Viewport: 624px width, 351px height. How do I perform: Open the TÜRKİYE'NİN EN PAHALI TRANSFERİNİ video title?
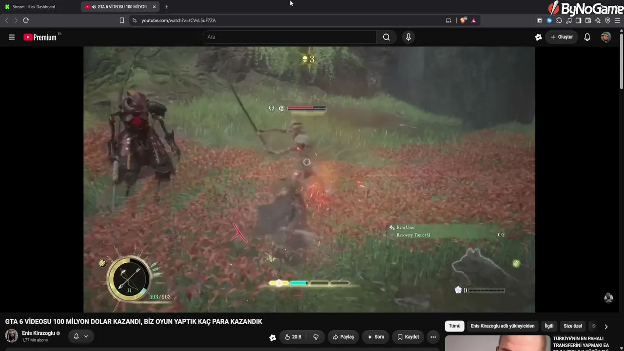[x=581, y=342]
